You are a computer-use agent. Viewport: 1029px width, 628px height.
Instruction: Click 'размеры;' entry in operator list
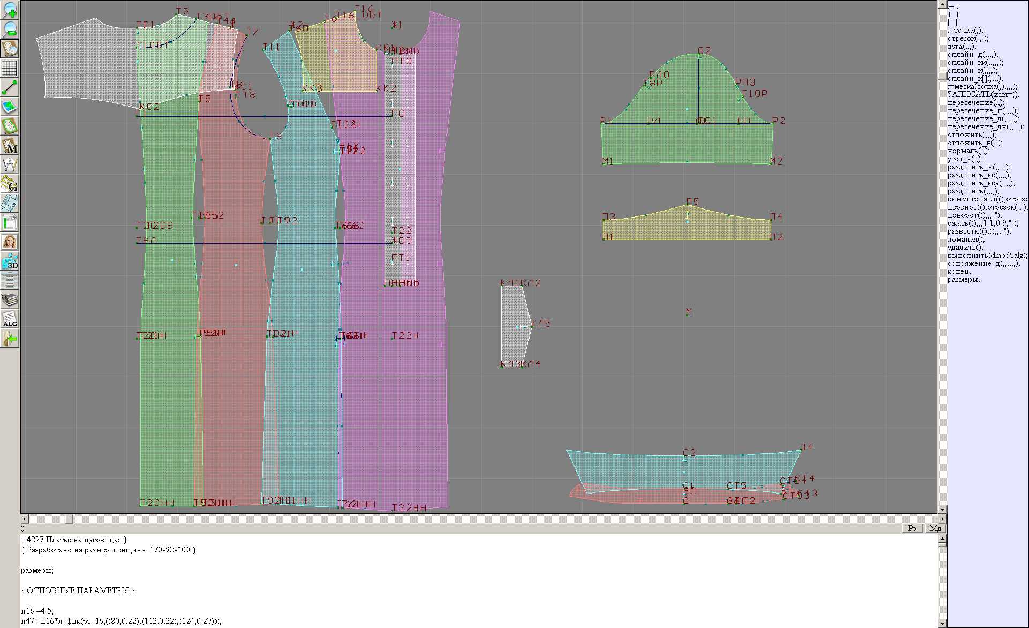(x=963, y=279)
